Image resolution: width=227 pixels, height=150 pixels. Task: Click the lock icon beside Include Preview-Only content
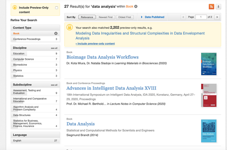point(15,7)
